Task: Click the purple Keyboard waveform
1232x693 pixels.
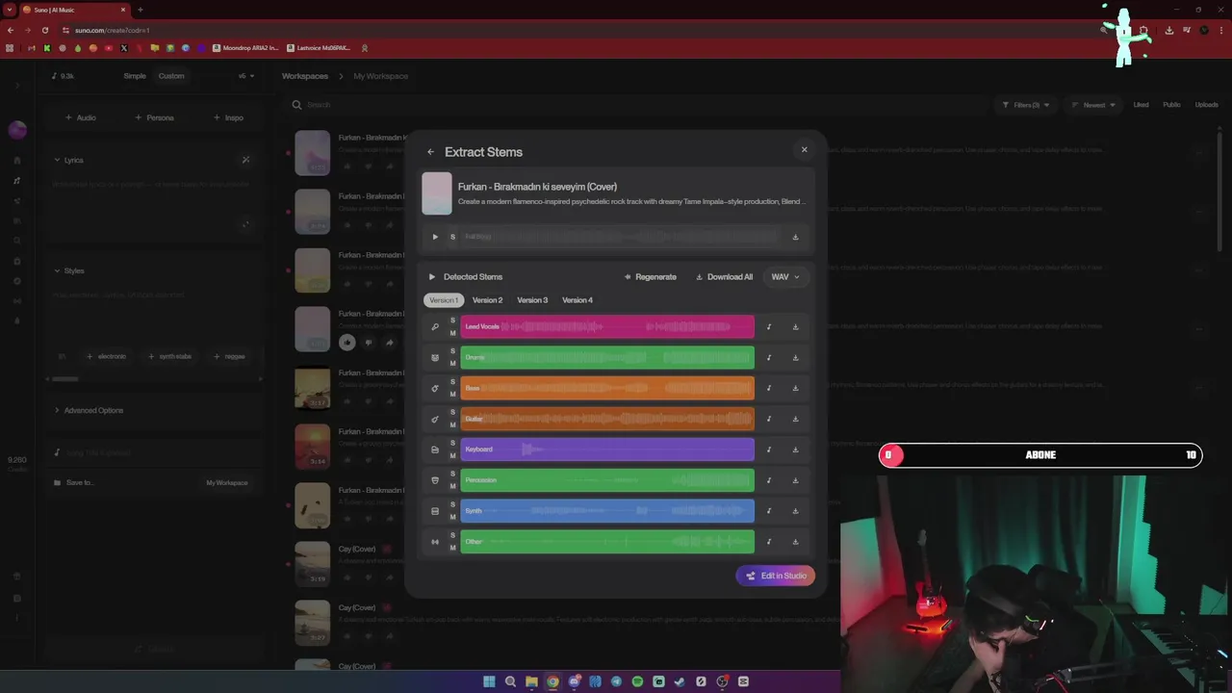Action: (x=607, y=449)
